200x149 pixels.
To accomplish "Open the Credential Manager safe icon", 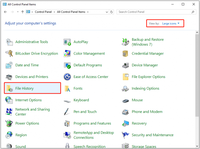I will (125, 53).
